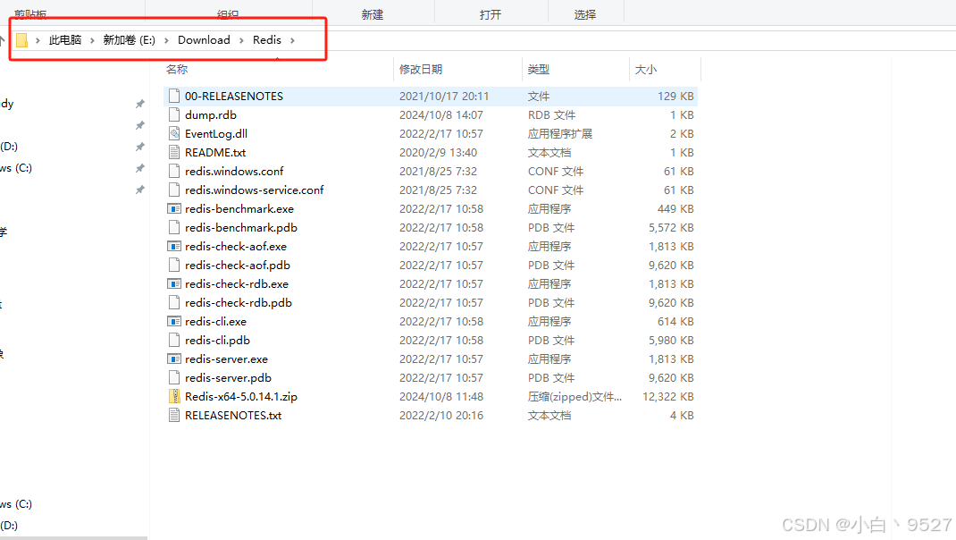Open the (D:) drive in lower sidebar
The image size is (956, 540).
[x=9, y=526]
